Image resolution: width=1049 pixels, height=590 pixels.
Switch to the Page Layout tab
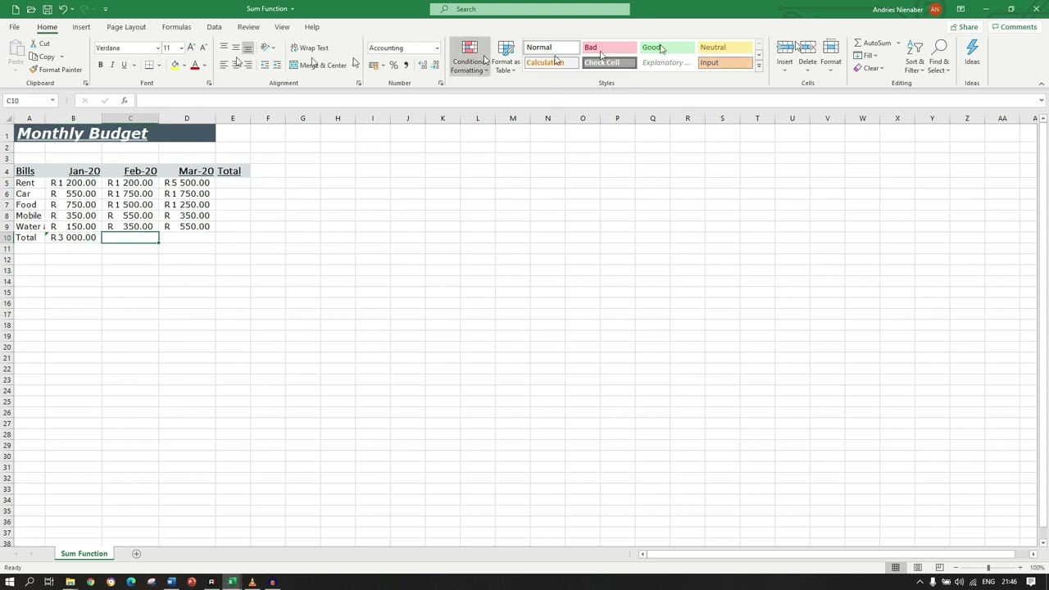point(126,27)
